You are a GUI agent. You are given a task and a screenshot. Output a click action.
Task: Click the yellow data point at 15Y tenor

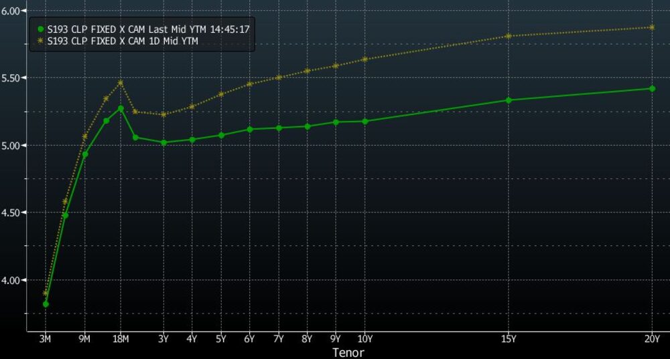point(509,36)
